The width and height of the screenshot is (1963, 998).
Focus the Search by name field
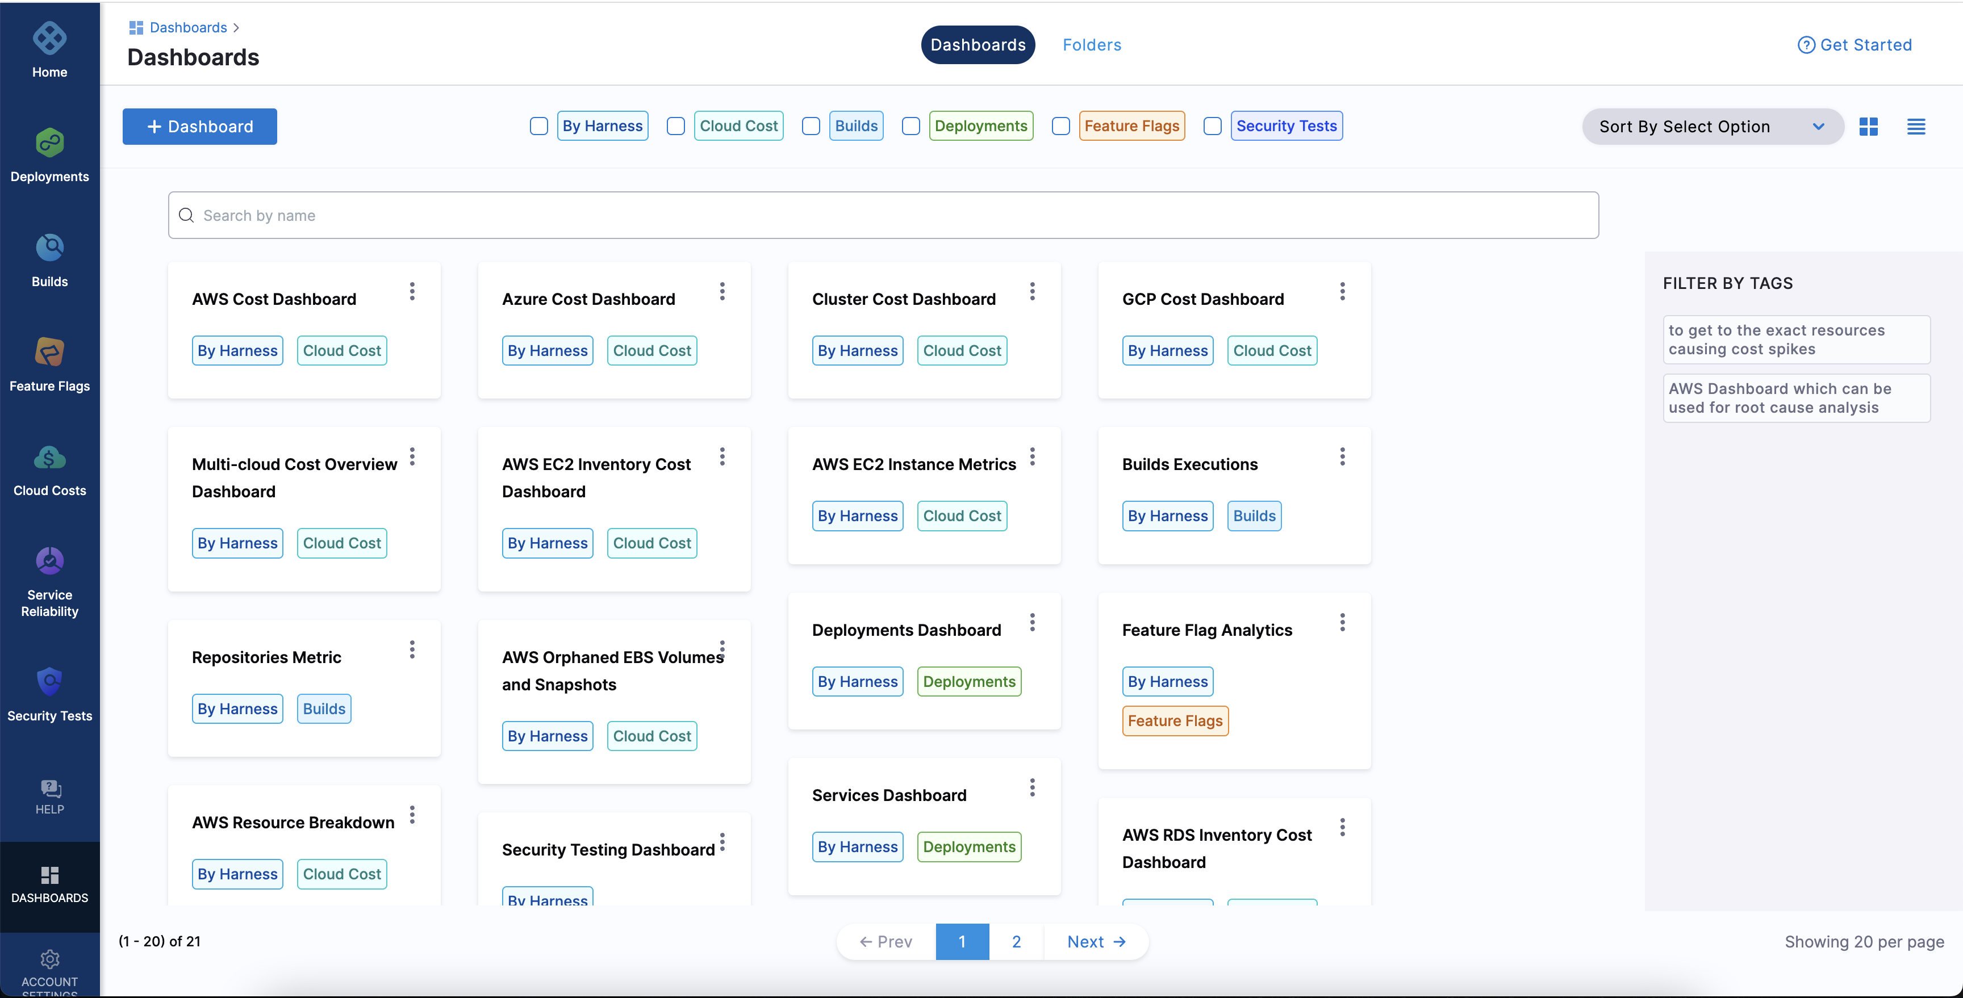883,216
